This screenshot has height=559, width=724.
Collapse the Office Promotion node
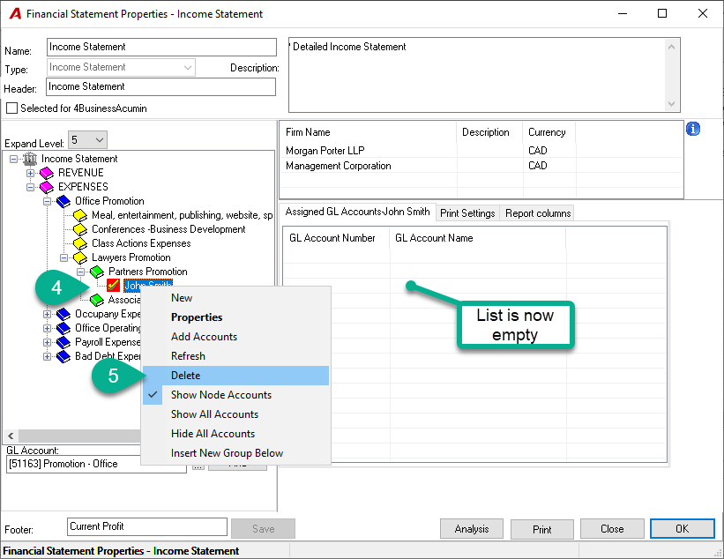tap(47, 201)
